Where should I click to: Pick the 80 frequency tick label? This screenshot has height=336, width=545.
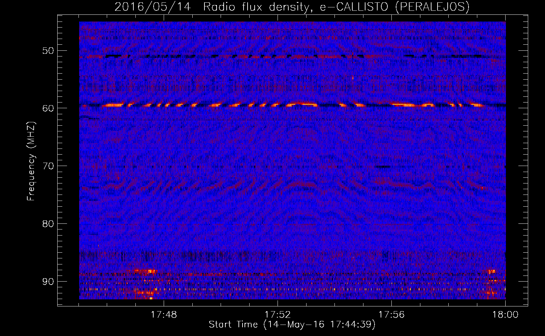pos(48,224)
